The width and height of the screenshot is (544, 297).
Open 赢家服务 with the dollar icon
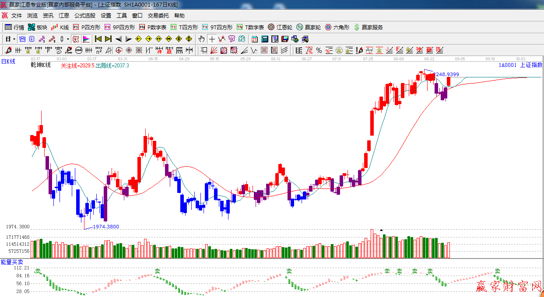pos(368,27)
